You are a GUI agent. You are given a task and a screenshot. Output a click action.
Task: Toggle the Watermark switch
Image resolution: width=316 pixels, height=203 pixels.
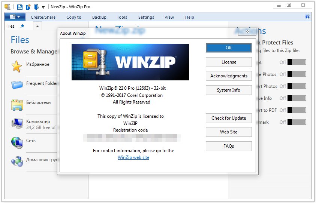pyautogui.click(x=297, y=122)
